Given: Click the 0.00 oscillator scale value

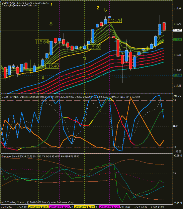Looking at the screenshot, I should point(176,126).
